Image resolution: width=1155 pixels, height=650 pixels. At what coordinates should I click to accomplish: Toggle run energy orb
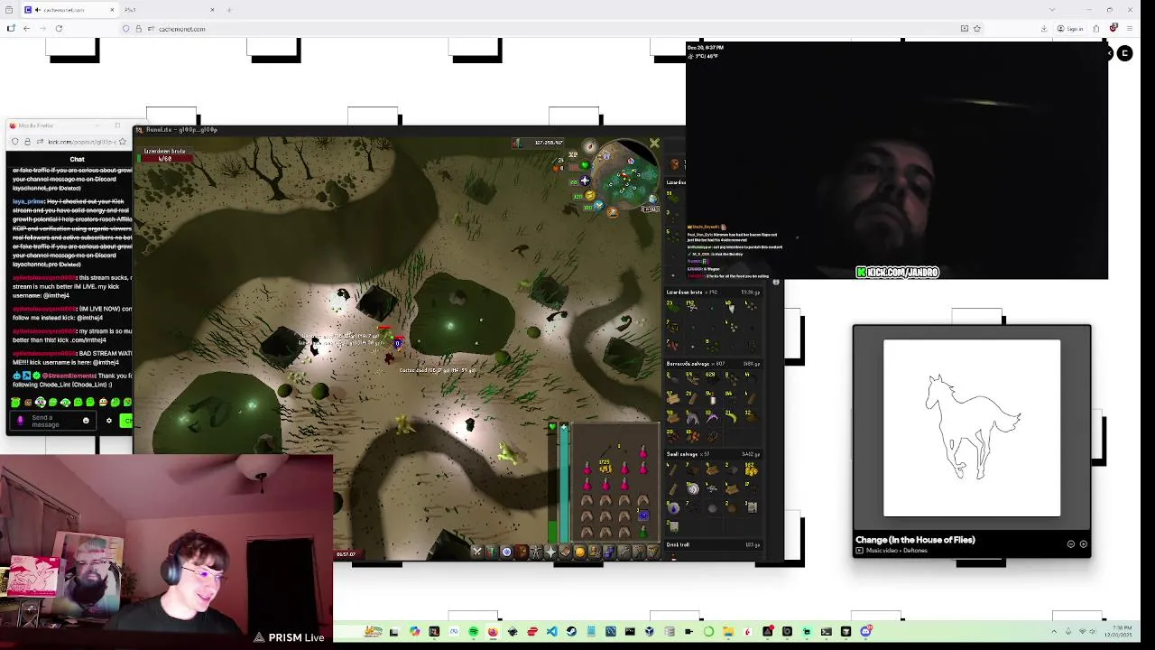click(590, 195)
